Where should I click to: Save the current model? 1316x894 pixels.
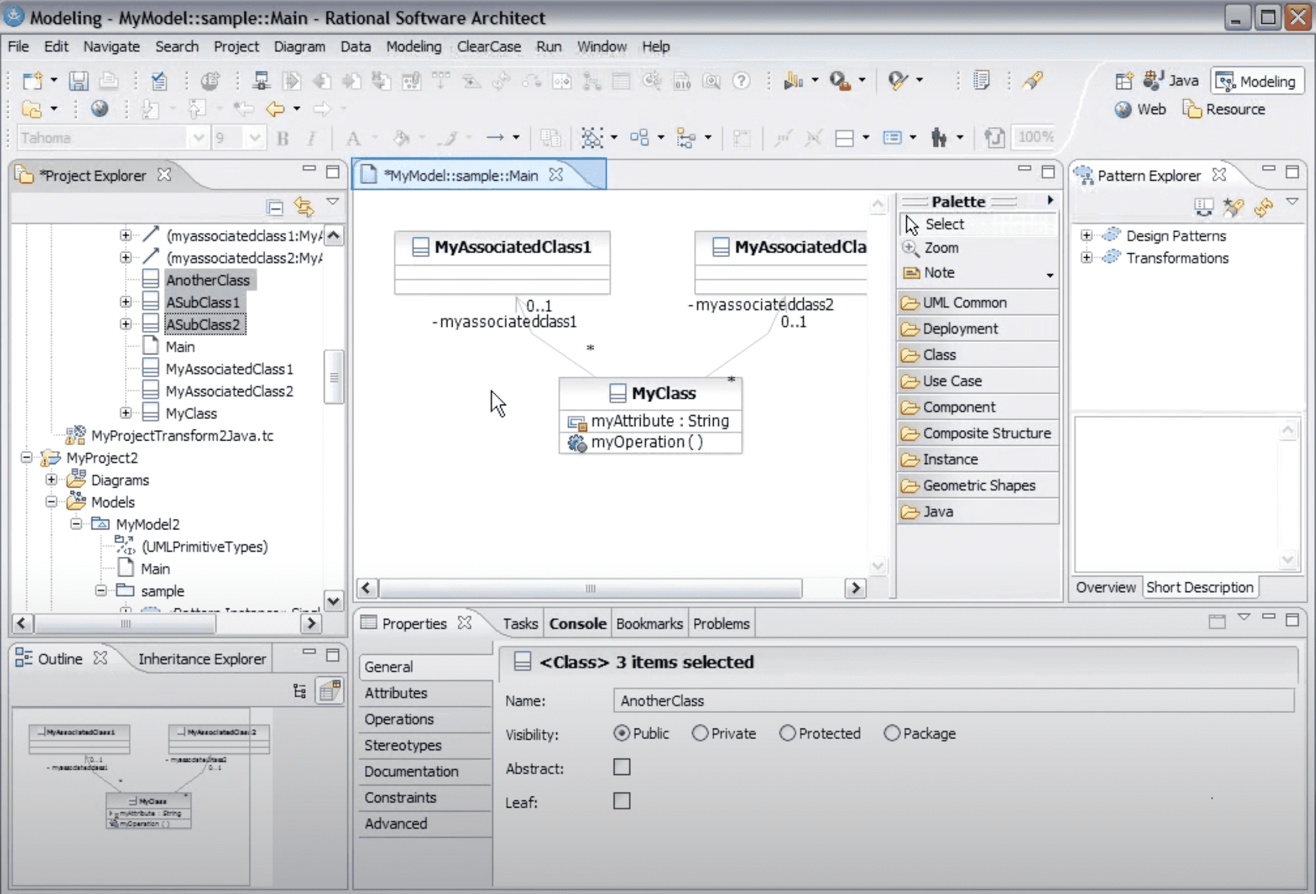(x=79, y=81)
